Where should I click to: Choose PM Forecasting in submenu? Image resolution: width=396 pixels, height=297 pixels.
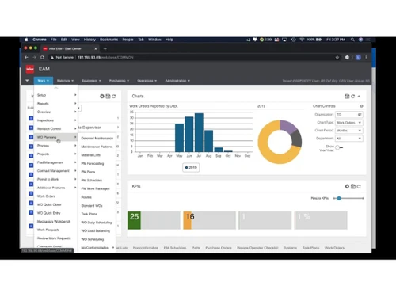tap(97, 163)
